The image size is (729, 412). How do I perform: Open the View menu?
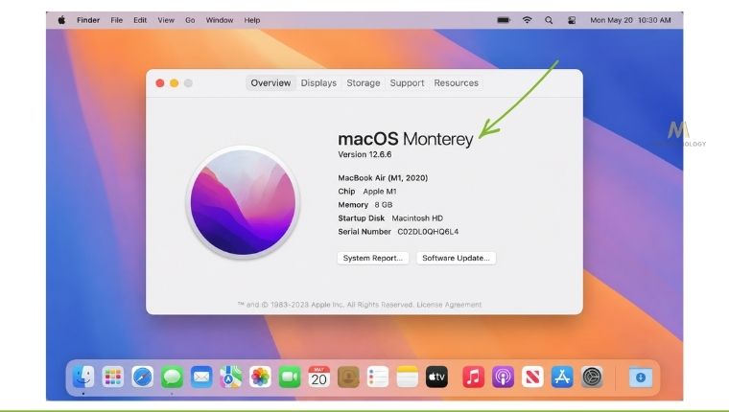tap(166, 20)
